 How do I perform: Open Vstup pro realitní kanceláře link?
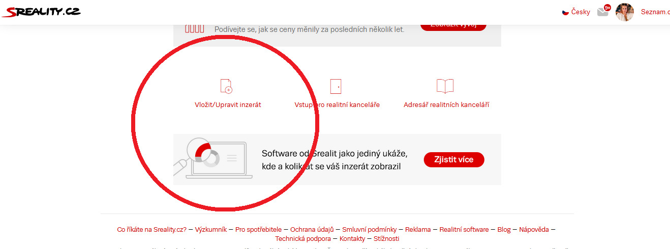[x=337, y=105]
